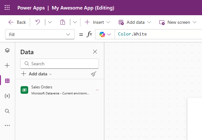
Task: Select the Data grid icon in sidebar
Action: pyautogui.click(x=7, y=81)
